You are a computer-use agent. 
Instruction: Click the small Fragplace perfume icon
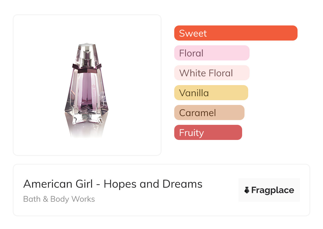point(247,190)
